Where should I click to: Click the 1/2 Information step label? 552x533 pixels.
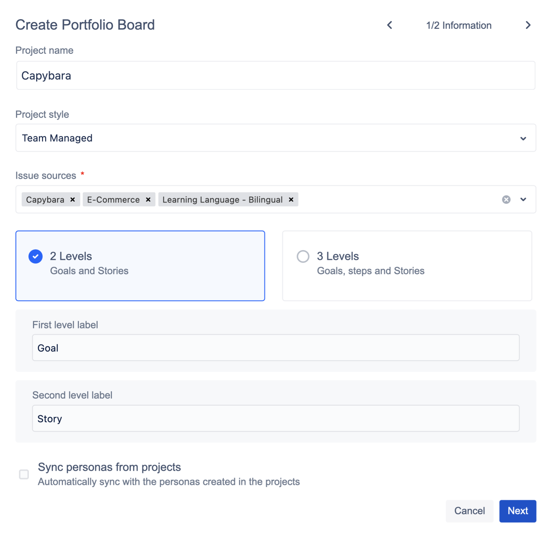coord(458,25)
